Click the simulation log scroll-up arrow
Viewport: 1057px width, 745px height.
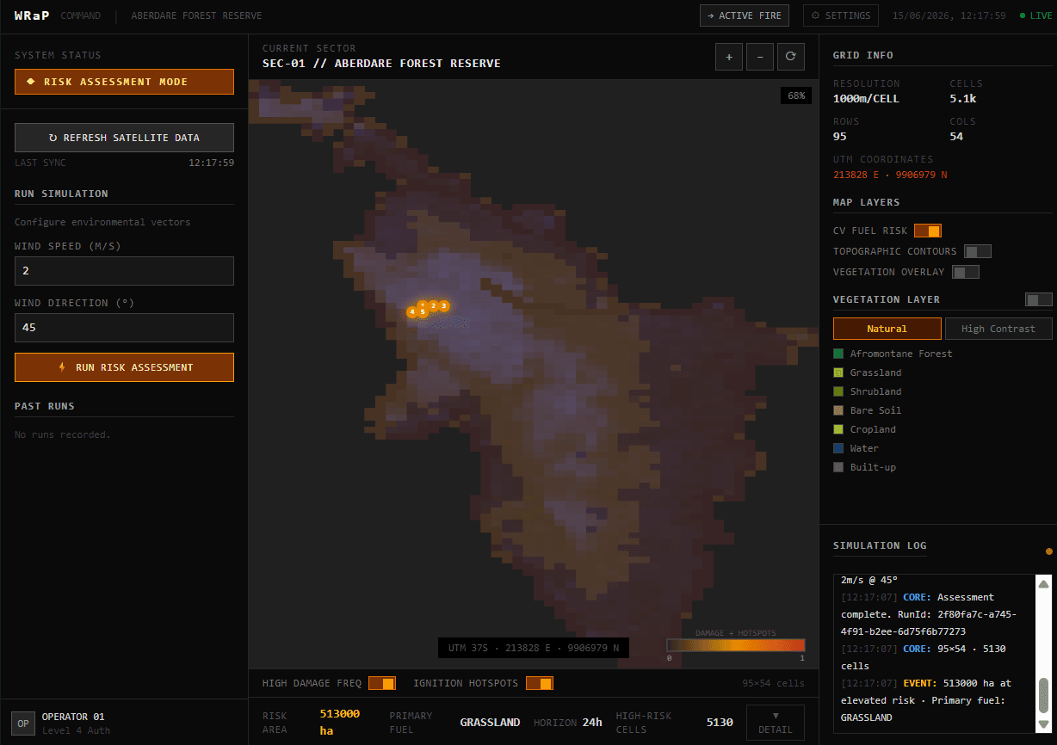pos(1043,584)
